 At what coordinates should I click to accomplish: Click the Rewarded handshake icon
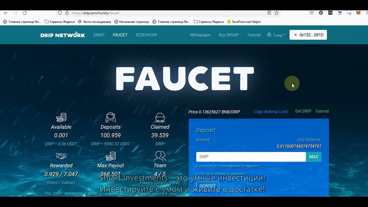pyautogui.click(x=61, y=156)
